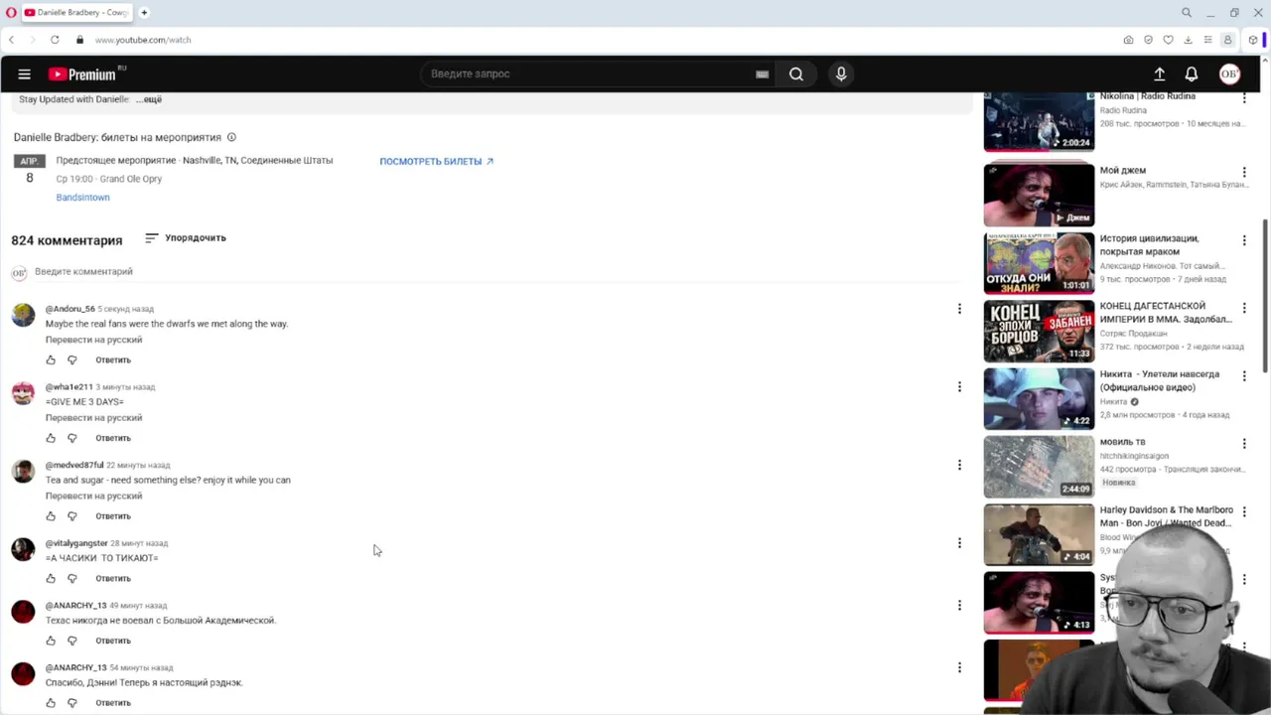Click the search magnifier button
The image size is (1271, 715).
pyautogui.click(x=796, y=73)
